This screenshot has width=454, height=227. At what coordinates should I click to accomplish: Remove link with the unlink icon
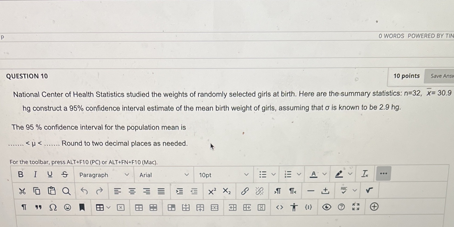pos(260,191)
